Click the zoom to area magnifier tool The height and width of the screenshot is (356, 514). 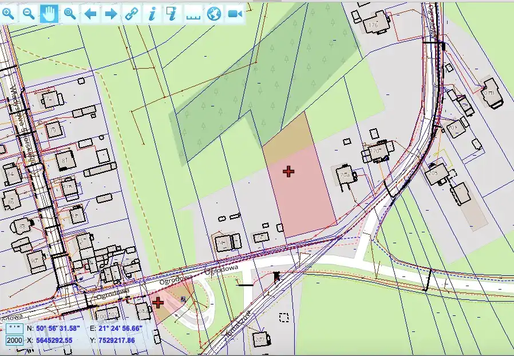point(70,14)
